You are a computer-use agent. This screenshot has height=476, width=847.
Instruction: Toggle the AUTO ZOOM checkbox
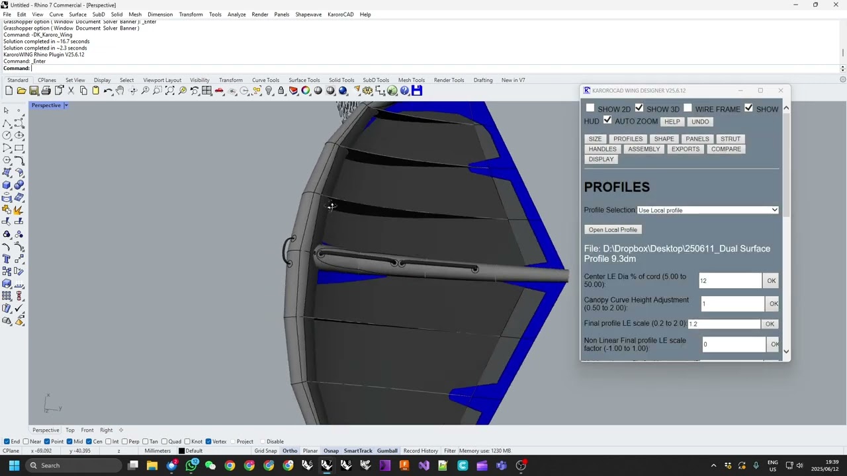pos(607,120)
